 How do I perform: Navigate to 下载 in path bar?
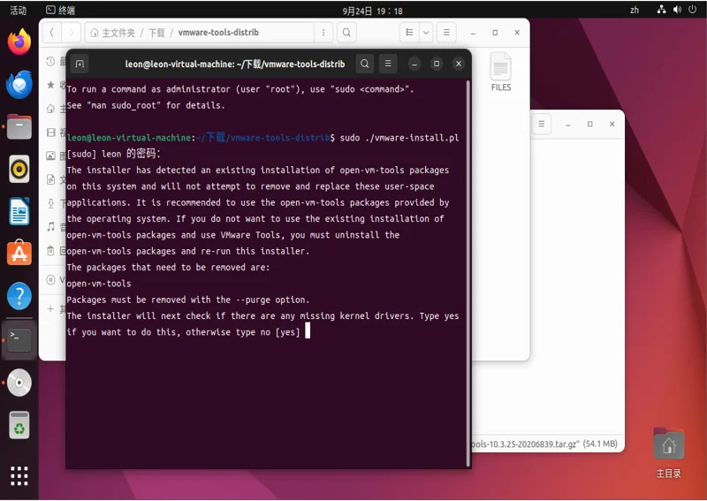[156, 33]
